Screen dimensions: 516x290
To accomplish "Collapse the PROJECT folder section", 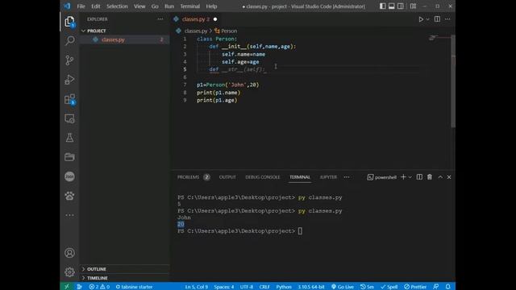I will pos(124,31).
